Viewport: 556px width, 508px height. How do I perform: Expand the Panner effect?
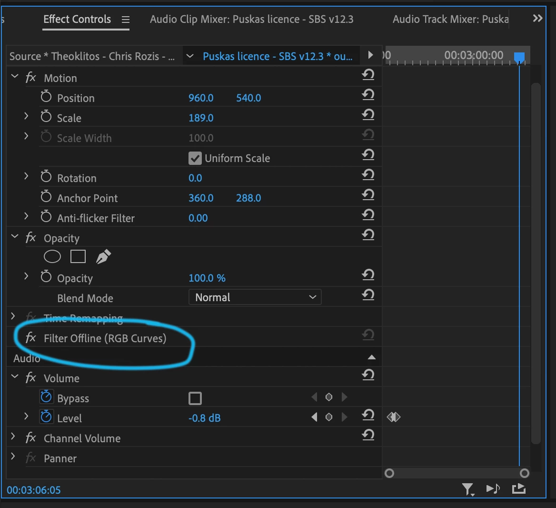13,456
